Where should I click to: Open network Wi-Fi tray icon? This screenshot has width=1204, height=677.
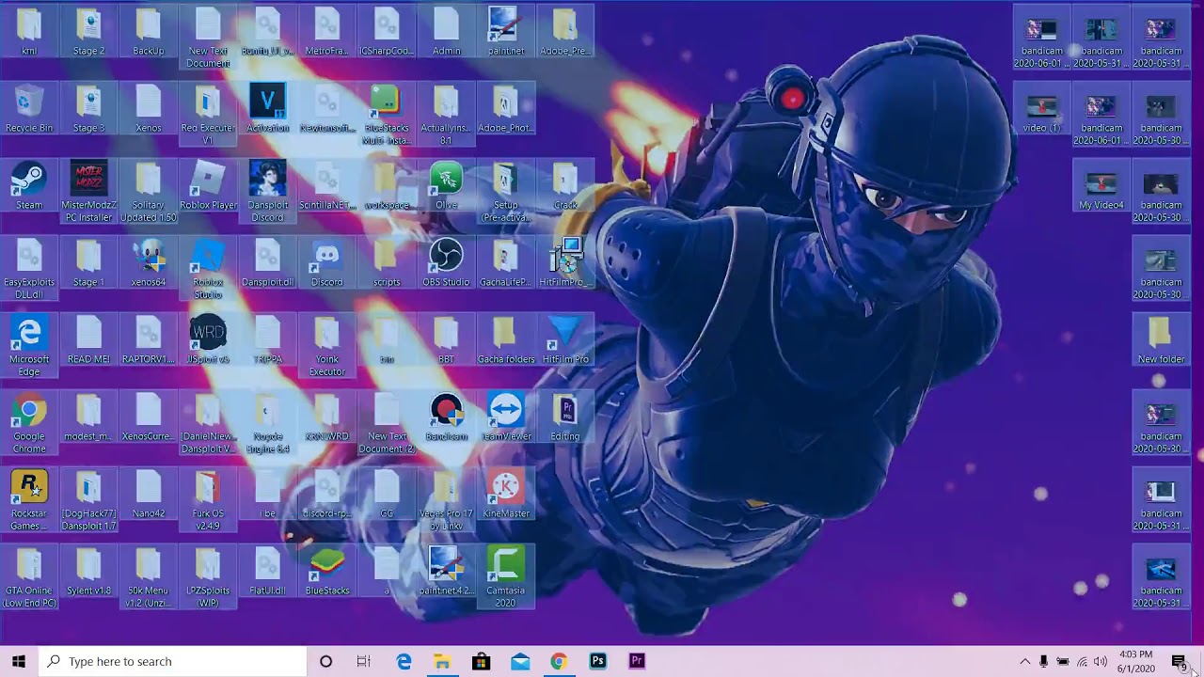point(1082,662)
